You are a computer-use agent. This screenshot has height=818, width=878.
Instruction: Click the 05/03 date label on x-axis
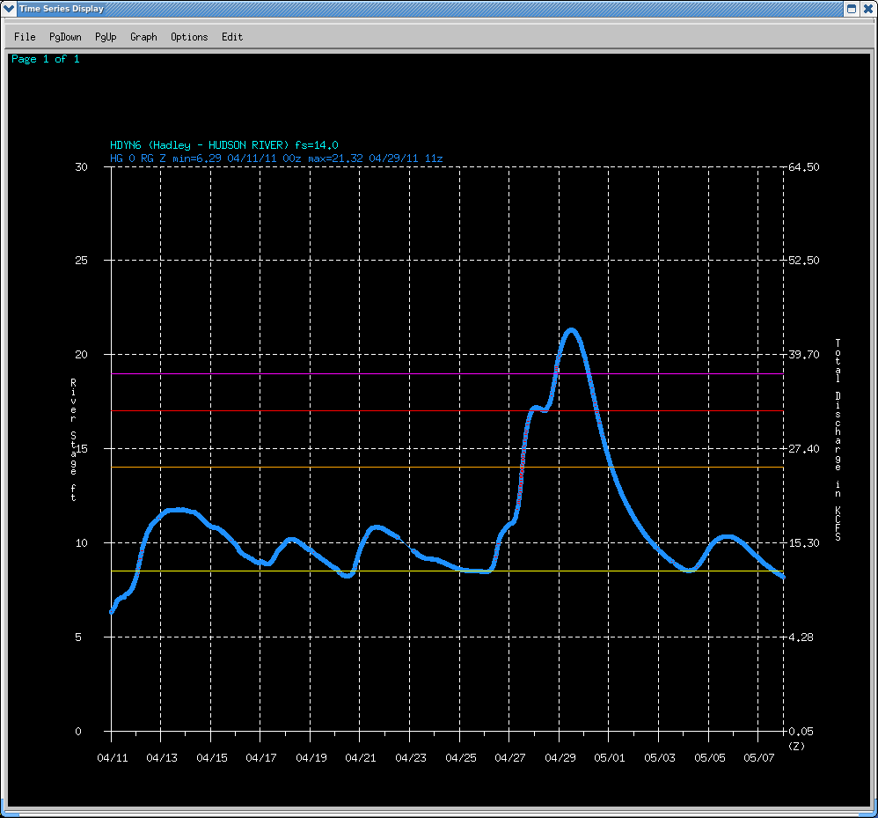tap(660, 757)
